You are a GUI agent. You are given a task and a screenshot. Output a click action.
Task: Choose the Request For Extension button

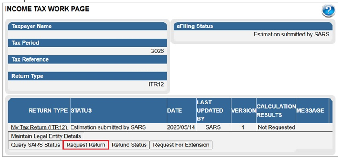pos(181,145)
